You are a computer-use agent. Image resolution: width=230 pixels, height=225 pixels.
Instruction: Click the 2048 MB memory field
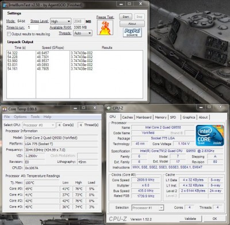click(79, 21)
